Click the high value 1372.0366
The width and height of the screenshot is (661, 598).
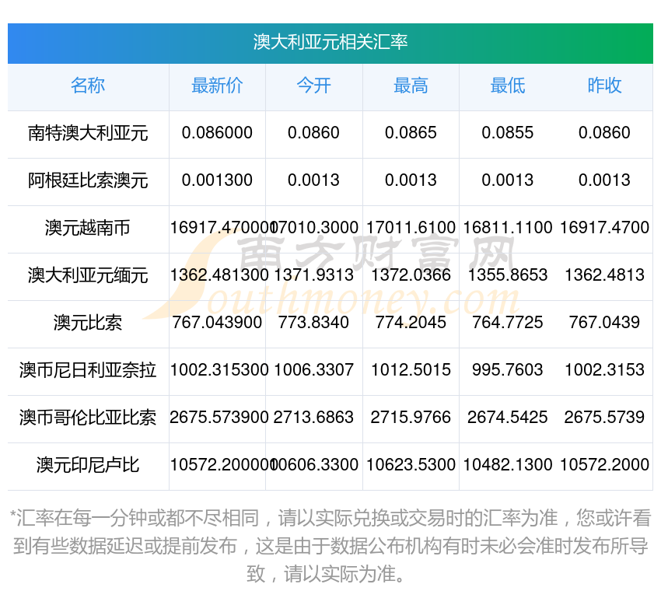pos(411,275)
